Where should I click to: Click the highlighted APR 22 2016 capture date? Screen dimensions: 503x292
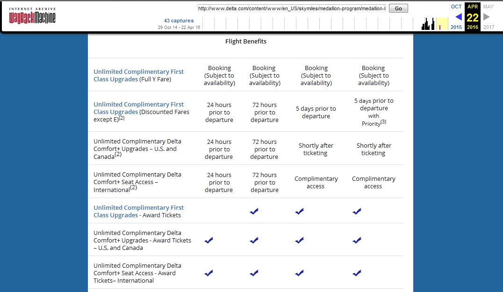point(473,17)
